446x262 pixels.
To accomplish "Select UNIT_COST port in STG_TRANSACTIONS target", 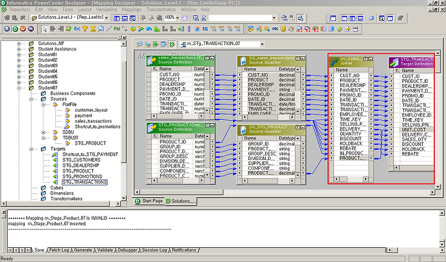I will pos(414,130).
